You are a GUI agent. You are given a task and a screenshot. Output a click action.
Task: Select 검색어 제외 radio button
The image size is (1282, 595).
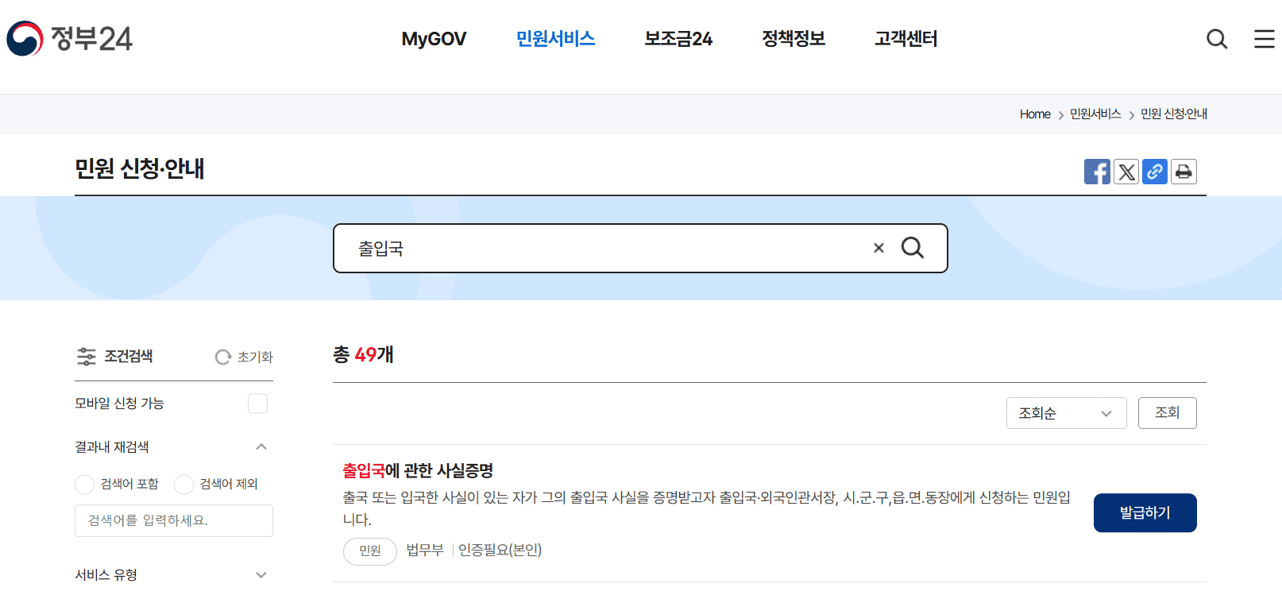[183, 485]
